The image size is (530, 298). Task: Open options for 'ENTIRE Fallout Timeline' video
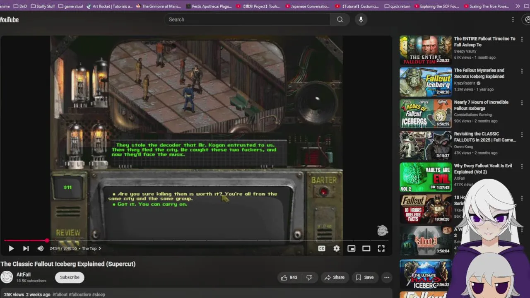point(522,39)
